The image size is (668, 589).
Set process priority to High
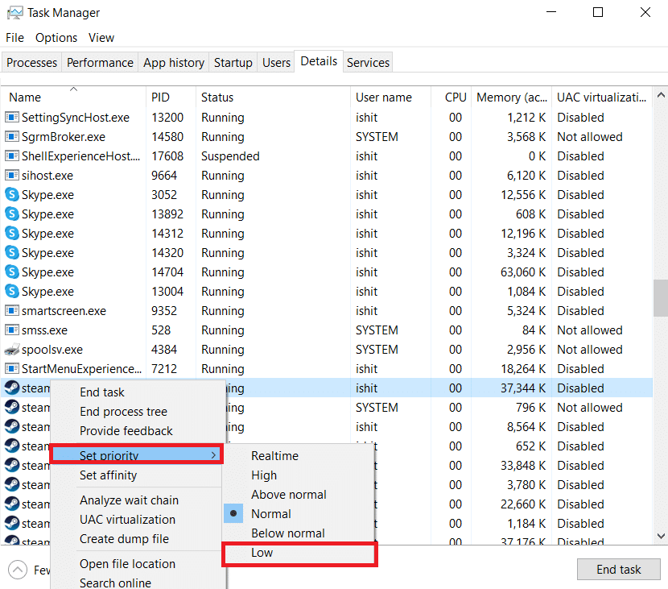tap(299, 475)
